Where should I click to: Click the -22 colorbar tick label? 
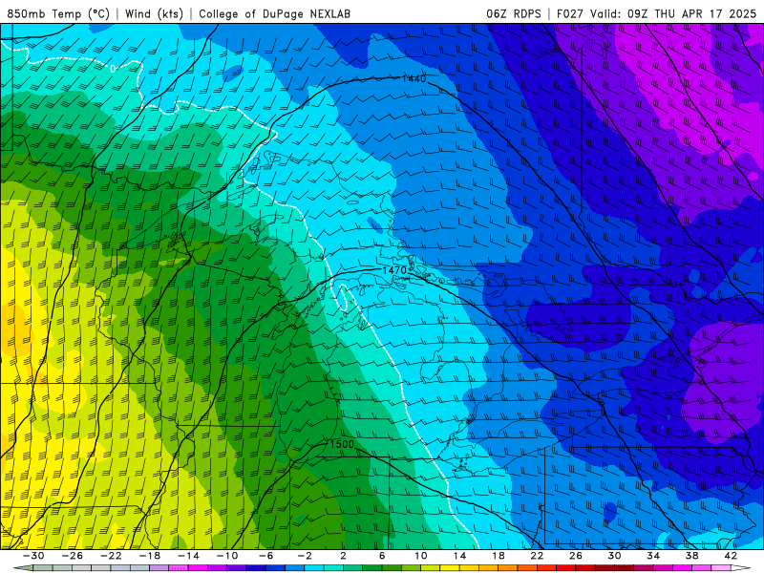(111, 556)
